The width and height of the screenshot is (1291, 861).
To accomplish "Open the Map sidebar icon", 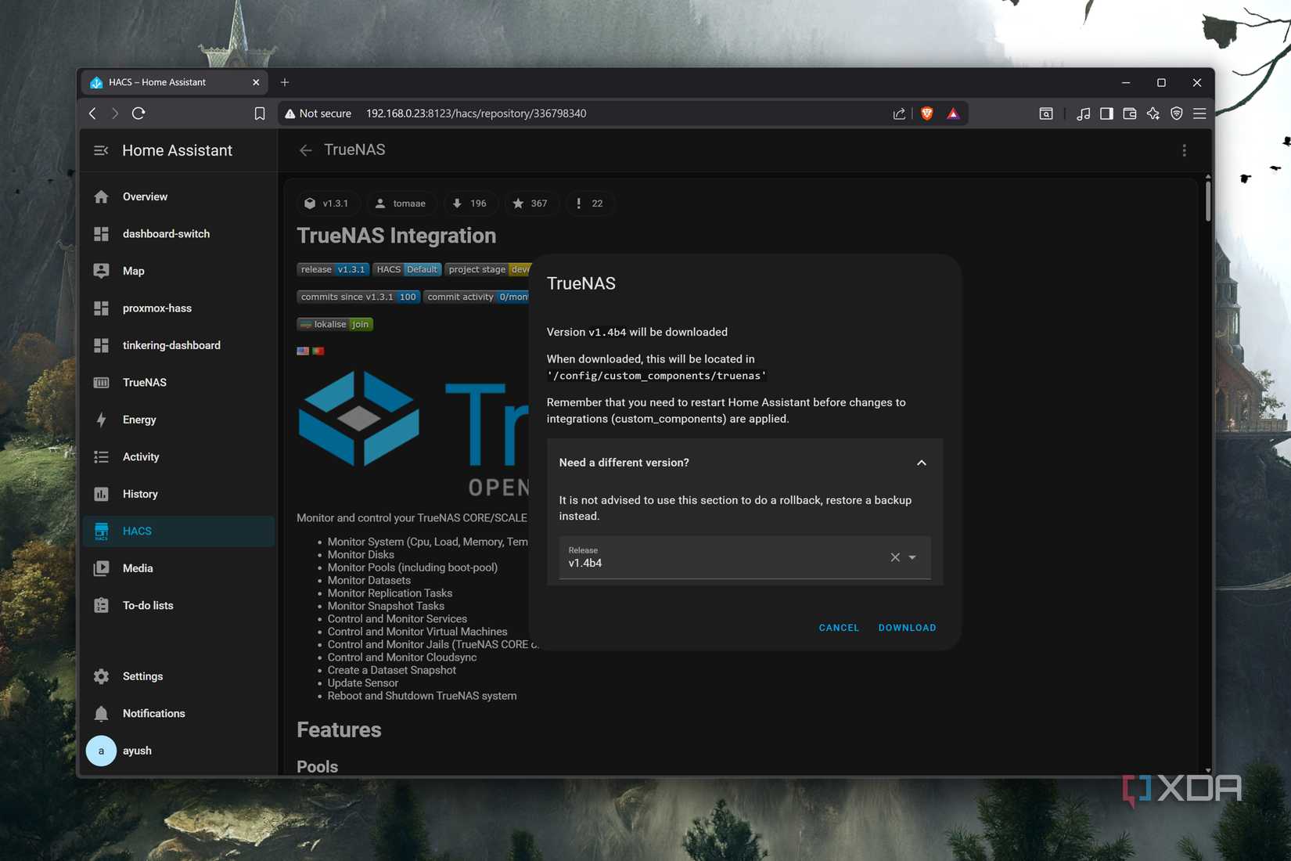I will click(x=101, y=271).
